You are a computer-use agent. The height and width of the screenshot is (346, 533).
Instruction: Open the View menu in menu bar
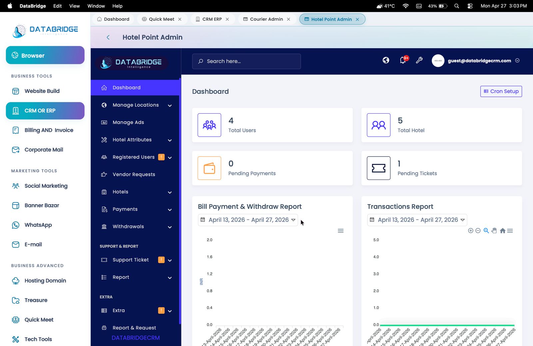74,6
